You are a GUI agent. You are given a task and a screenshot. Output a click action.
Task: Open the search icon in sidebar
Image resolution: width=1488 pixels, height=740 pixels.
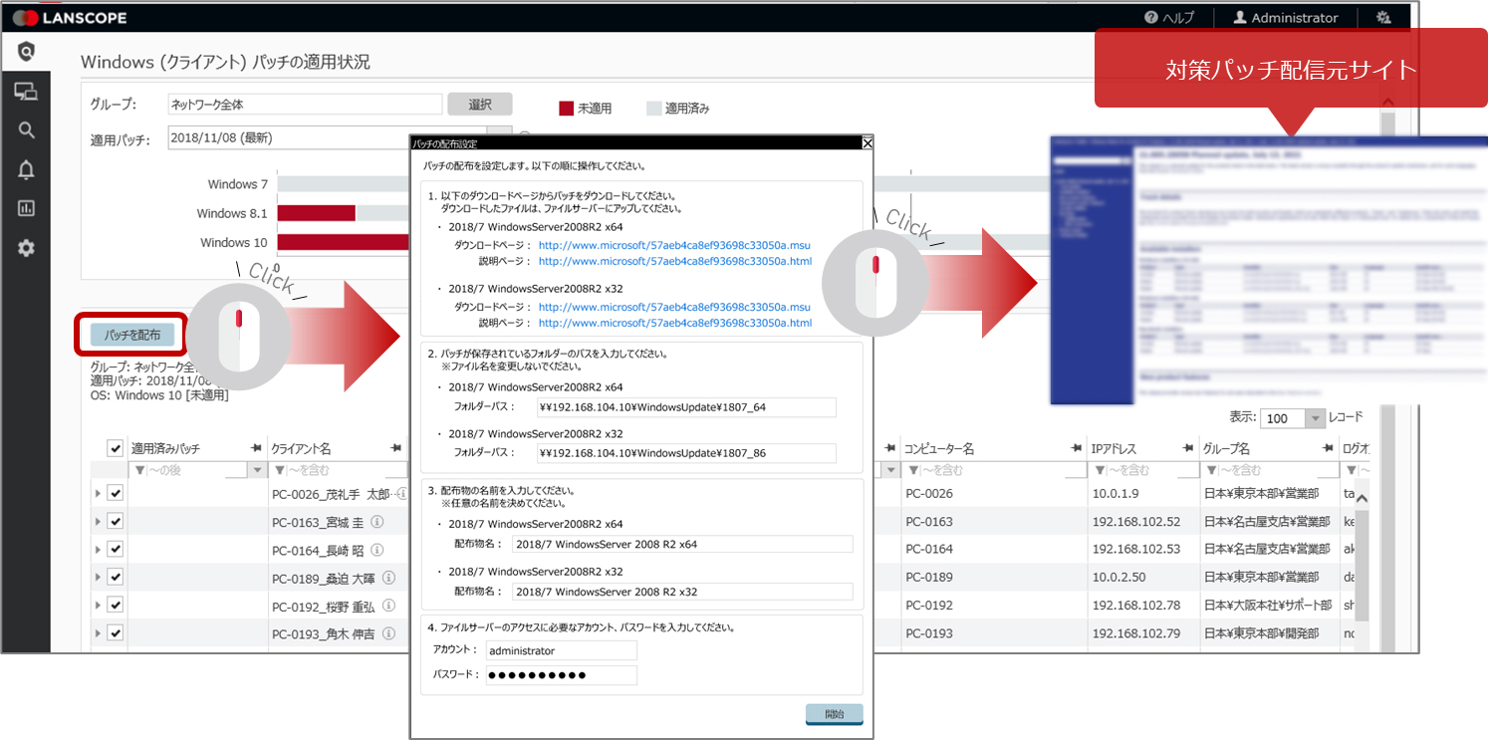[26, 130]
